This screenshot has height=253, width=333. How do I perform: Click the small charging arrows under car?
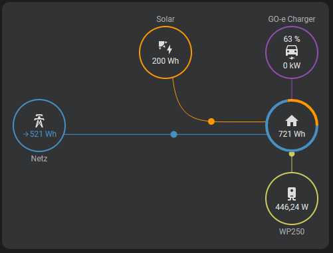(x=292, y=58)
